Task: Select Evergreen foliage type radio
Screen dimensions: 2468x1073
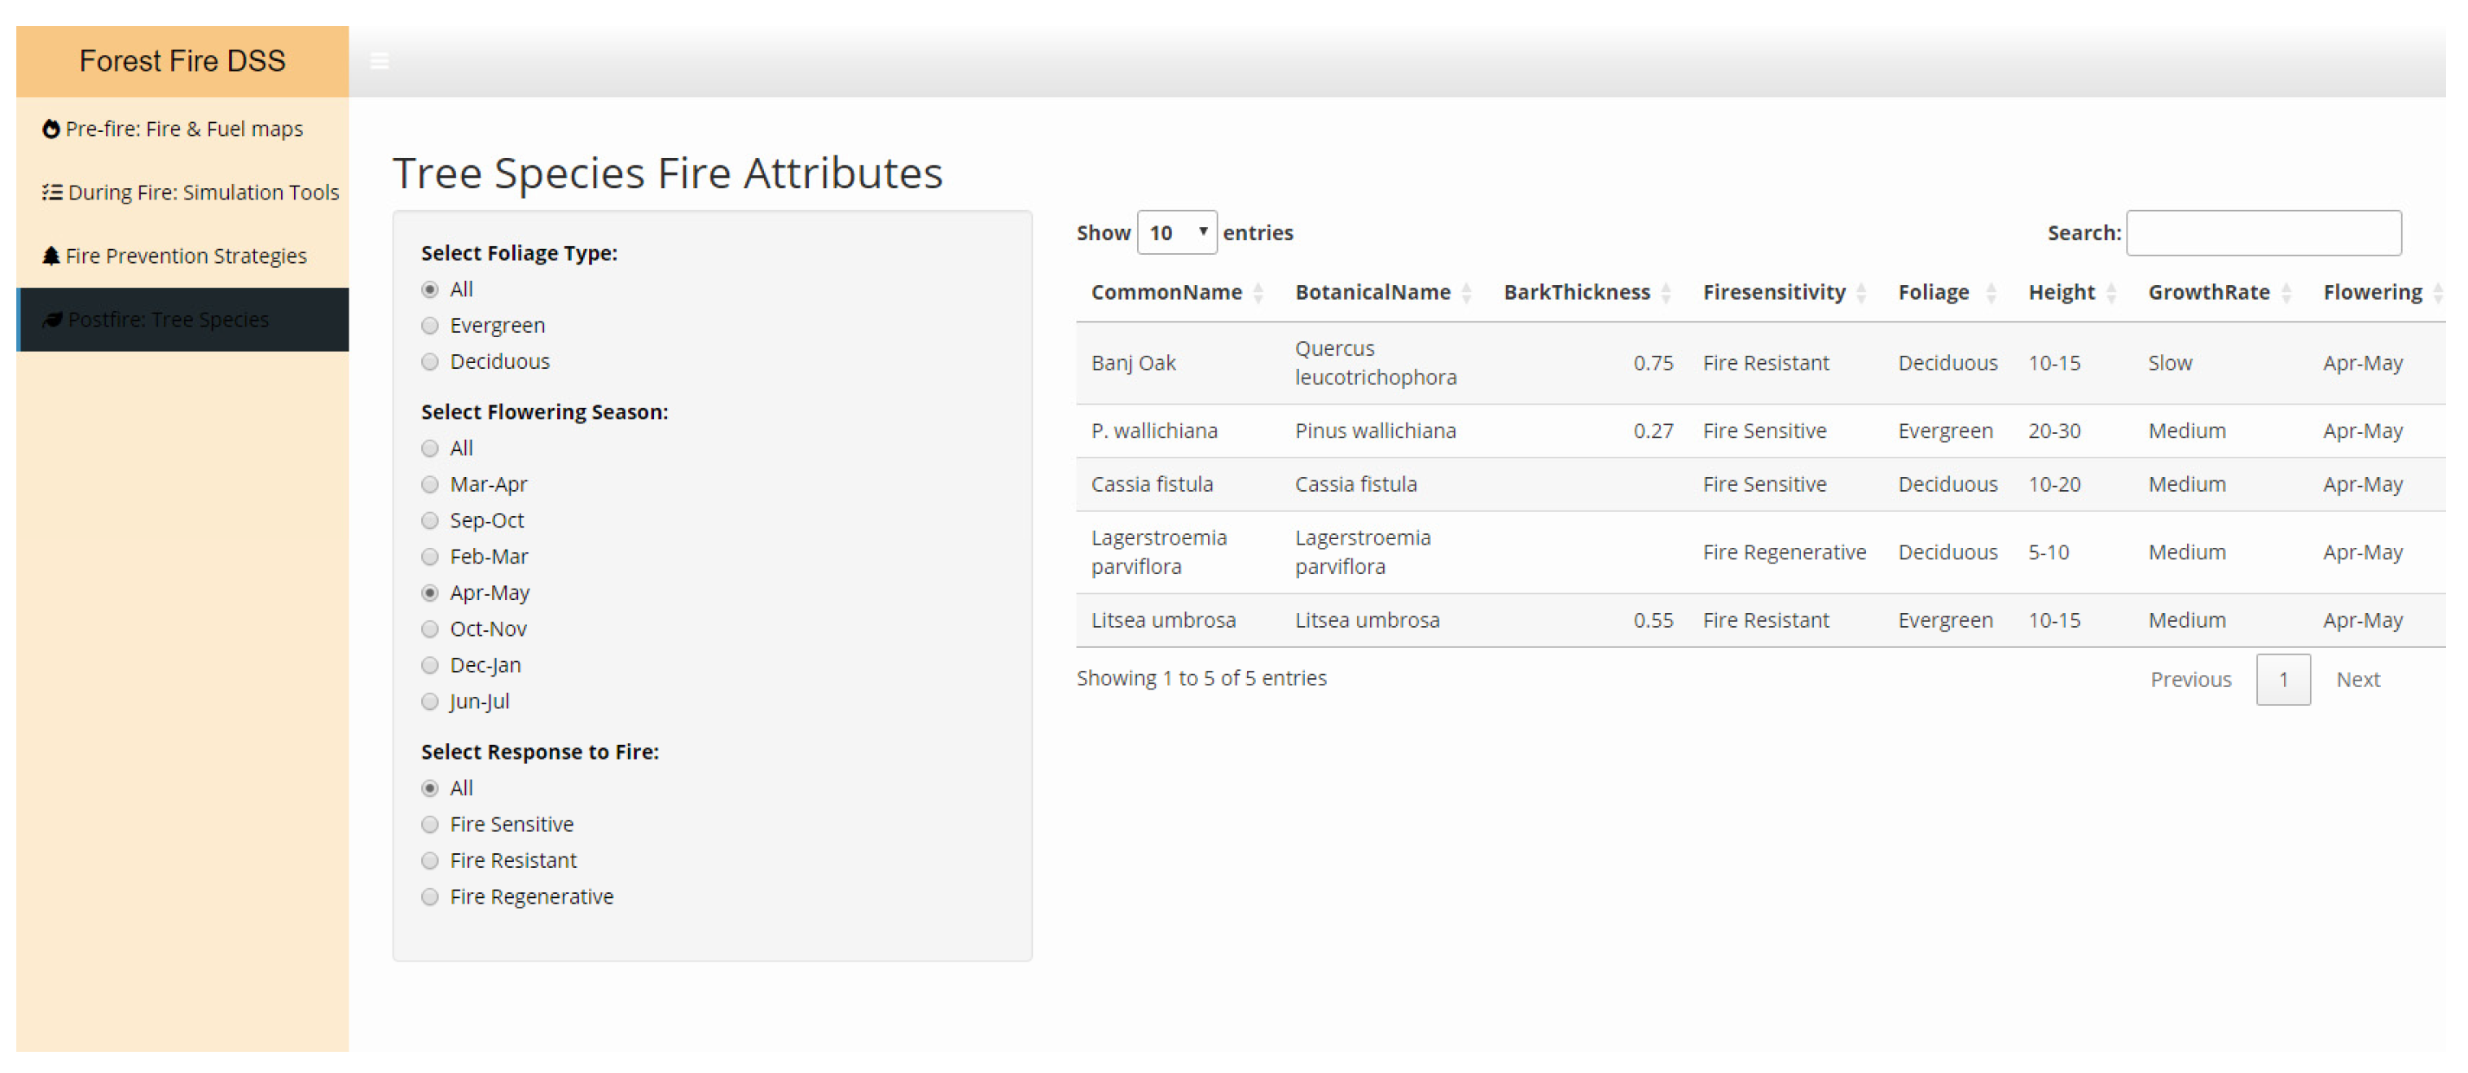Action: [x=430, y=326]
